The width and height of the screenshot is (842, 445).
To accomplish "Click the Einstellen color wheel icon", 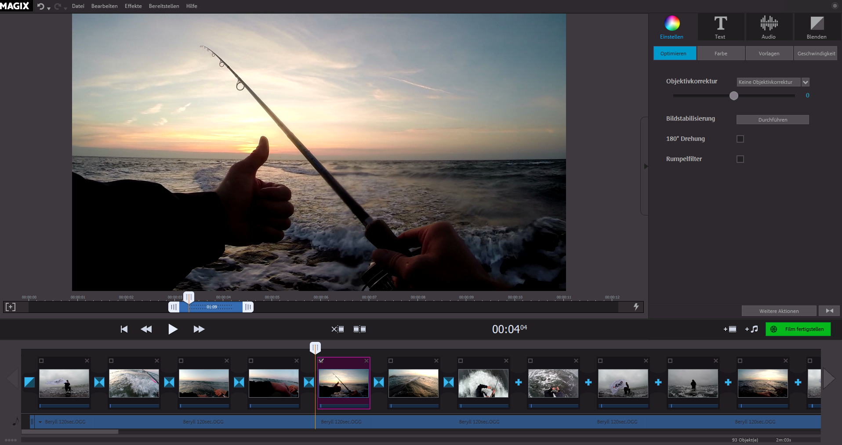I will [x=671, y=24].
